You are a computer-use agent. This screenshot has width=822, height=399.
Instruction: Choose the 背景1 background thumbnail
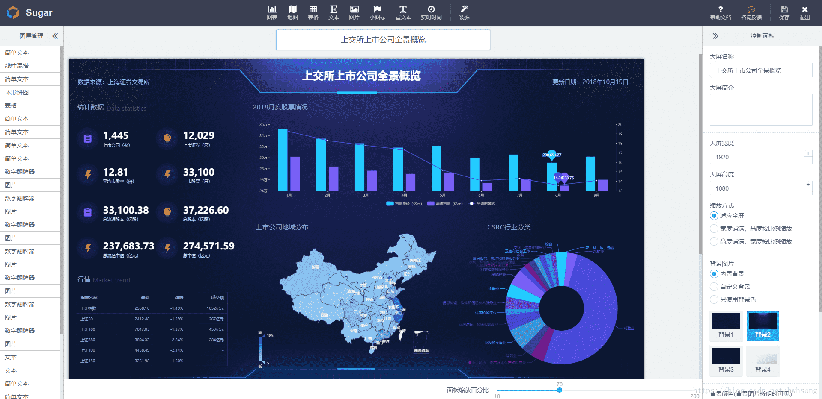click(726, 326)
